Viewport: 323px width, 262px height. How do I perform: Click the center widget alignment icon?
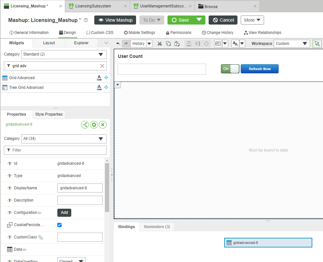(206, 44)
